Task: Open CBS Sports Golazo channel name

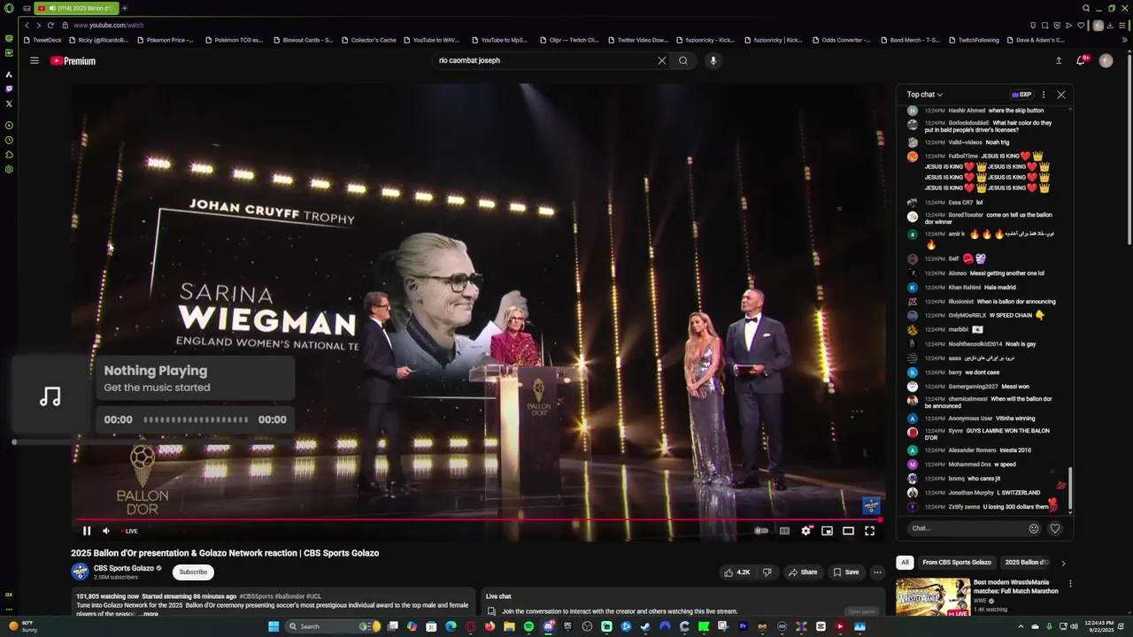Action: (123, 568)
